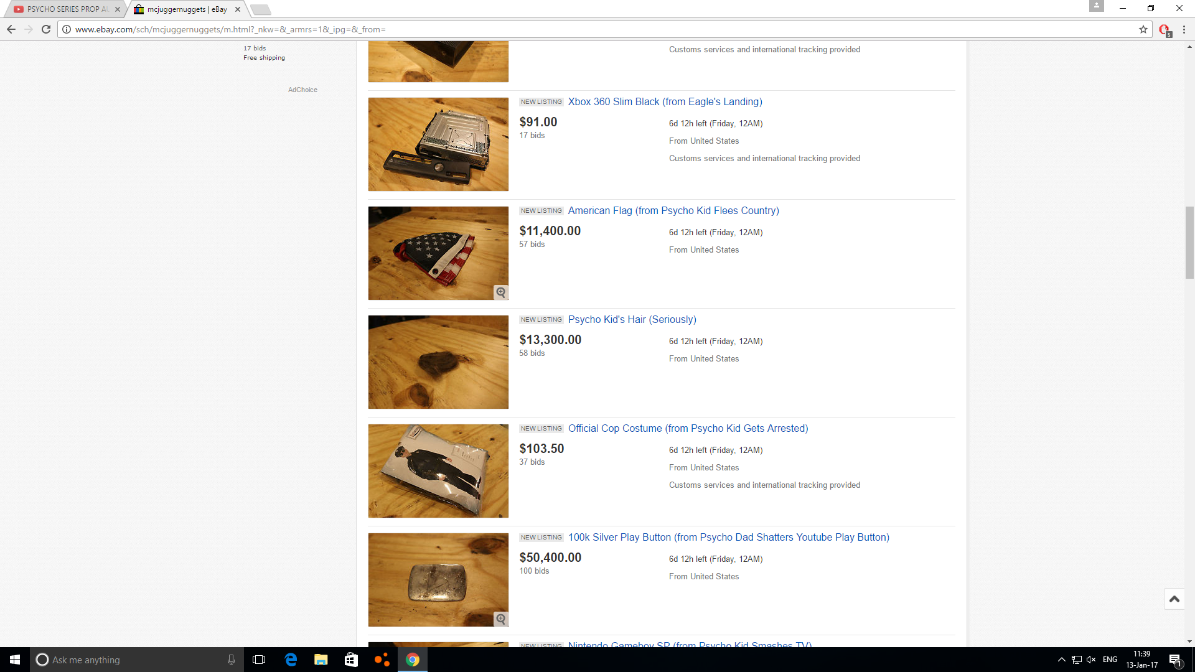Click the 37 bids text
The image size is (1195, 672).
click(532, 462)
